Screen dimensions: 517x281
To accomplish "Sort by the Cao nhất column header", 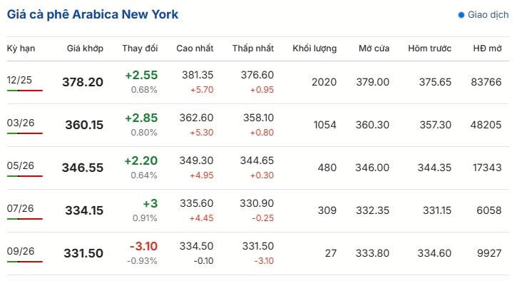I will [195, 48].
